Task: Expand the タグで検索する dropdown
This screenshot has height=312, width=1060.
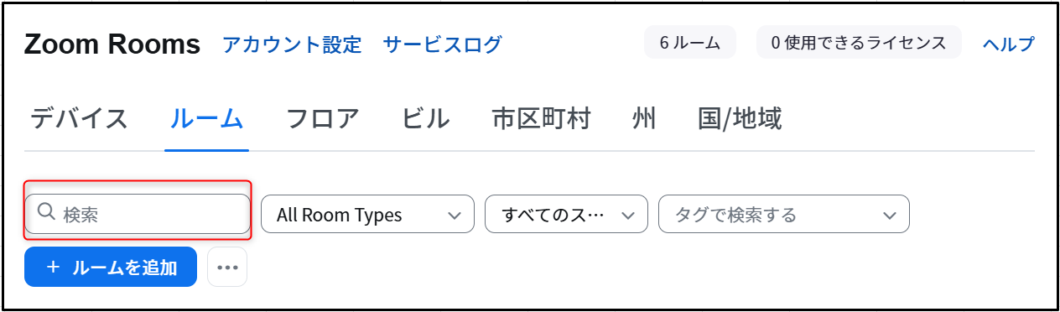Action: click(x=784, y=215)
